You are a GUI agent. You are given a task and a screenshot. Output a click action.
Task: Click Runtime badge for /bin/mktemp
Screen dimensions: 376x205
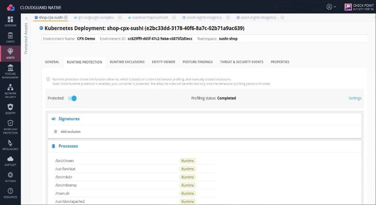pos(188,185)
